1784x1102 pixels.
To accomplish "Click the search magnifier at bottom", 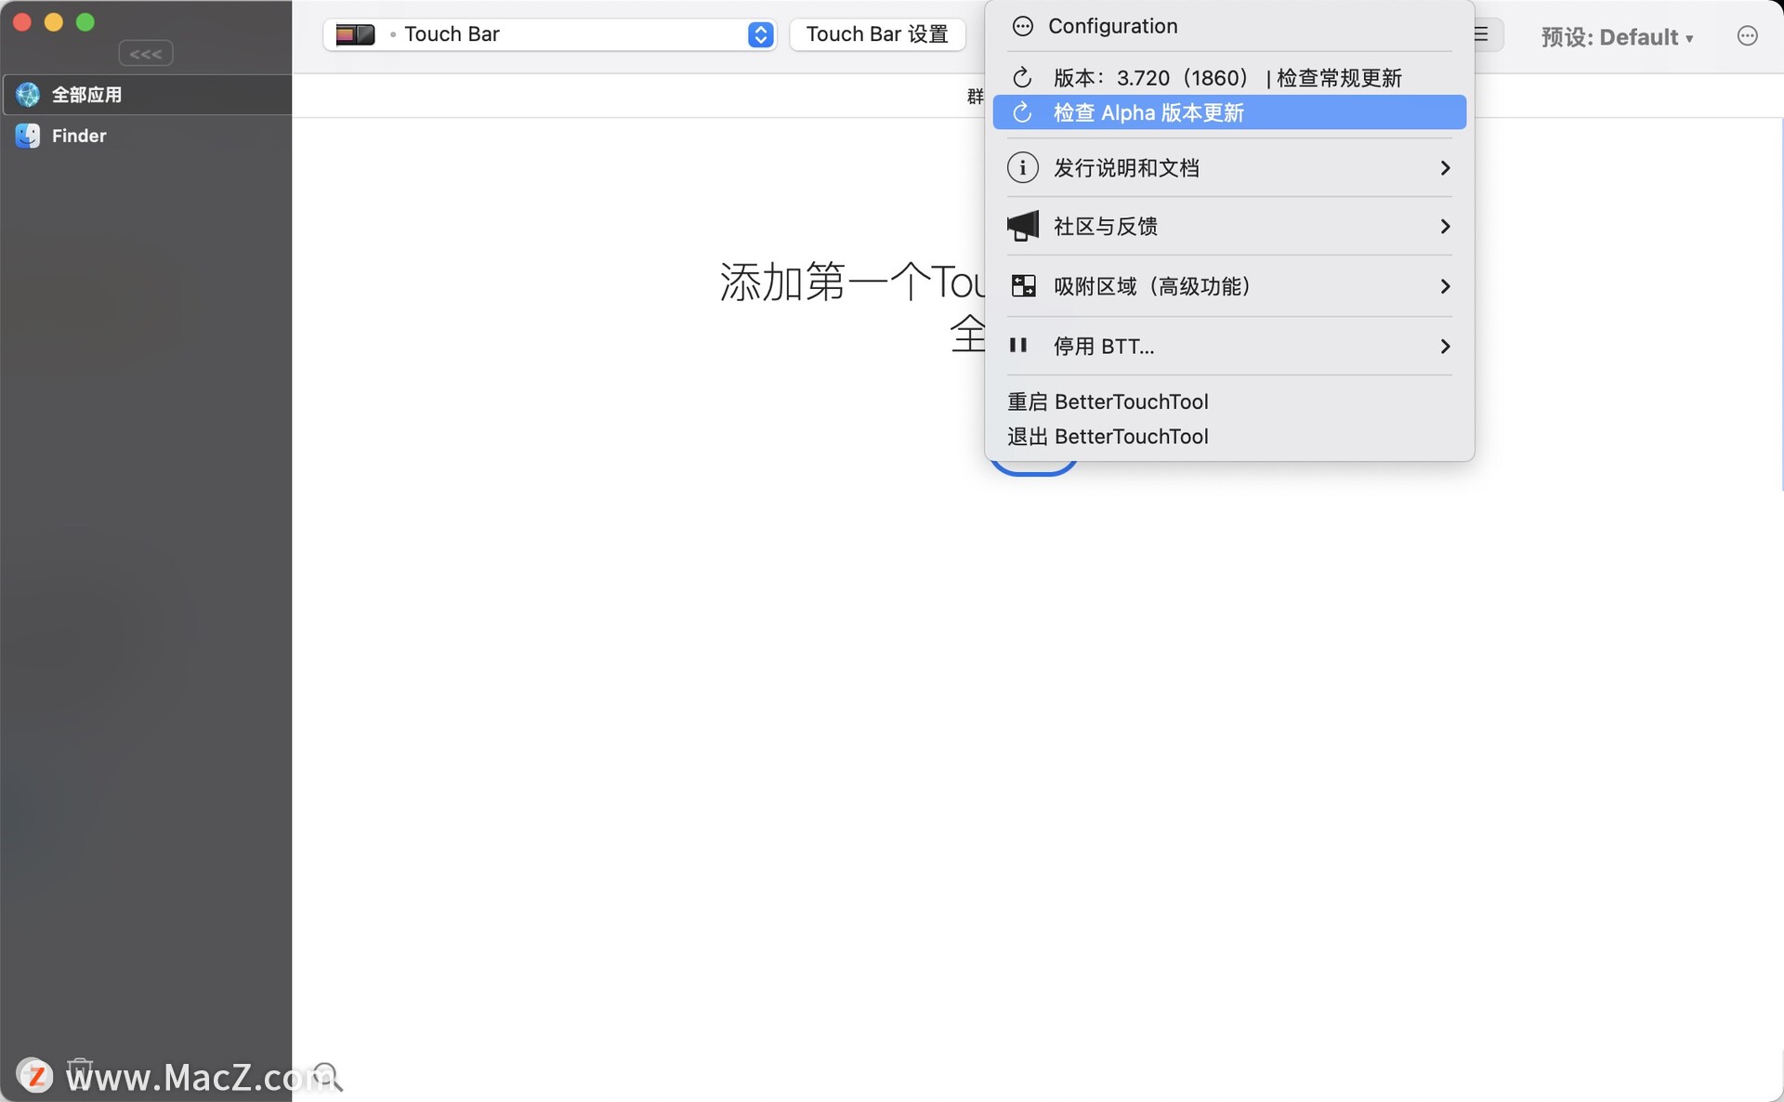I will pyautogui.click(x=327, y=1076).
